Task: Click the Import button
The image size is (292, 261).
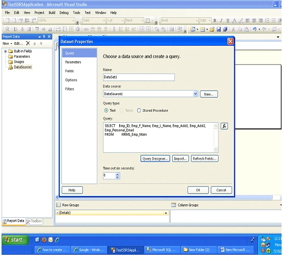Action: [180, 159]
